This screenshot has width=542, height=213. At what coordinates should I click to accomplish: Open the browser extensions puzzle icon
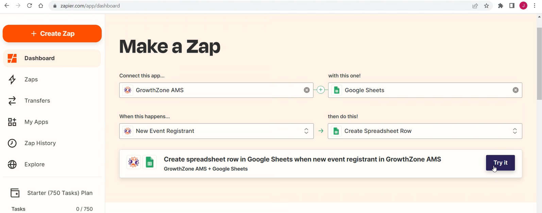tap(501, 6)
